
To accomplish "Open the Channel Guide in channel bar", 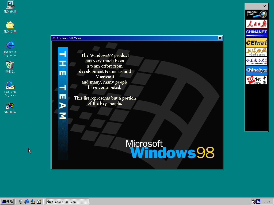I will tap(256, 14).
